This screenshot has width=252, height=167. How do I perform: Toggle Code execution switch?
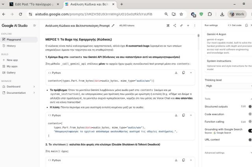click(x=250, y=114)
